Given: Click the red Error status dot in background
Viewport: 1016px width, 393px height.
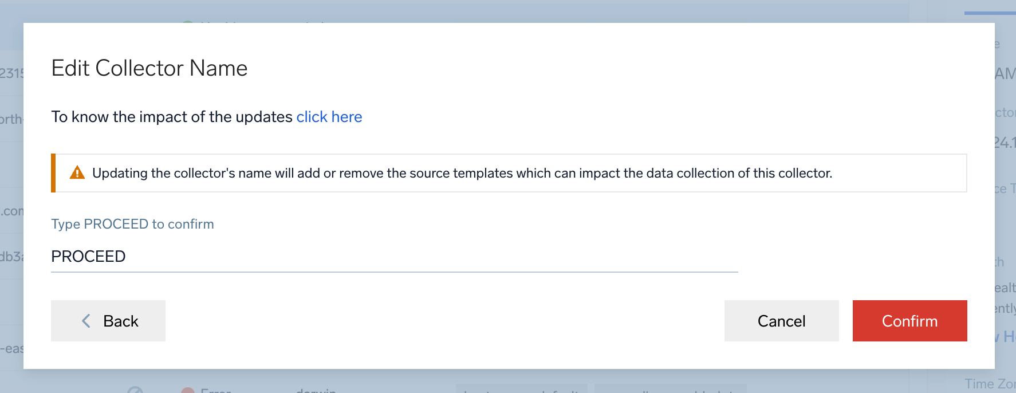Looking at the screenshot, I should pos(187,391).
